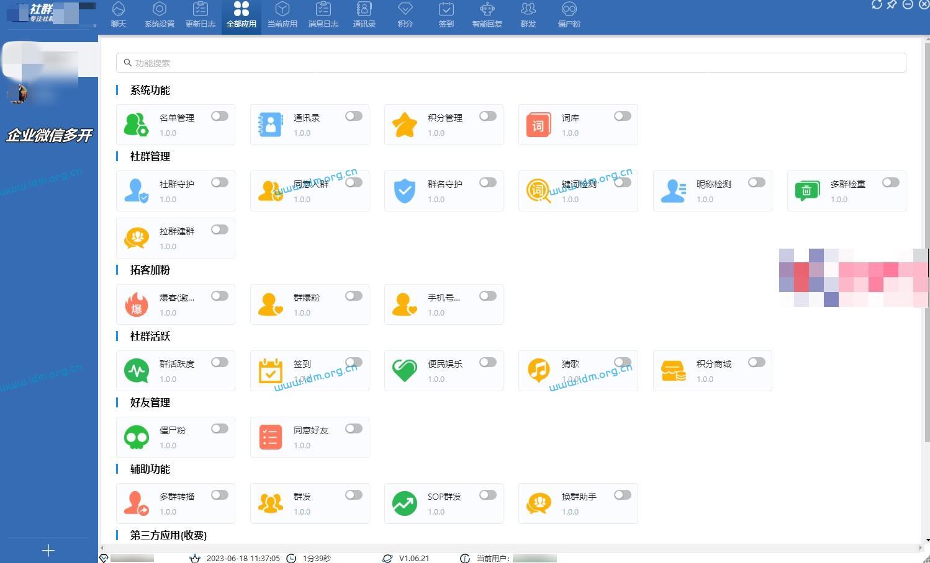Enable the 名单管理 toggle
Screen dimensions: 930x563
tap(220, 116)
